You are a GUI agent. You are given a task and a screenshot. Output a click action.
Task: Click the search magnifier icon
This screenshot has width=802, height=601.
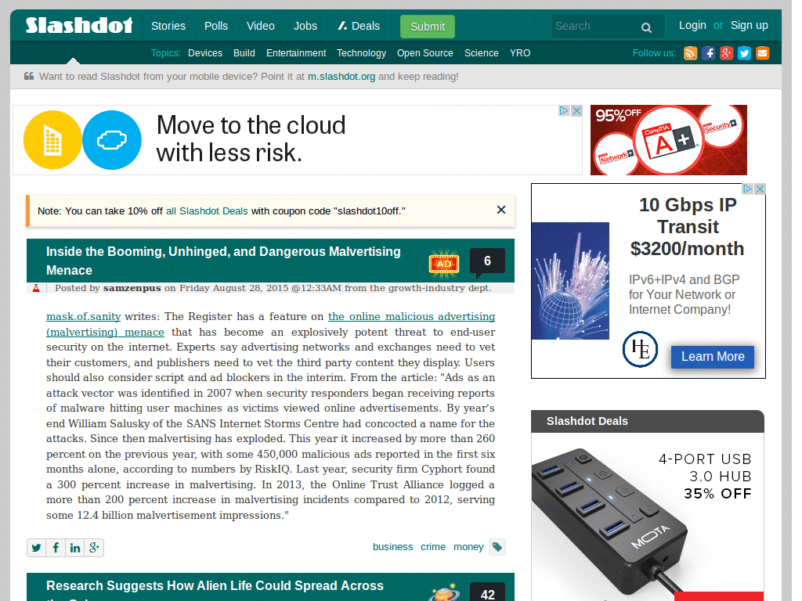point(646,27)
